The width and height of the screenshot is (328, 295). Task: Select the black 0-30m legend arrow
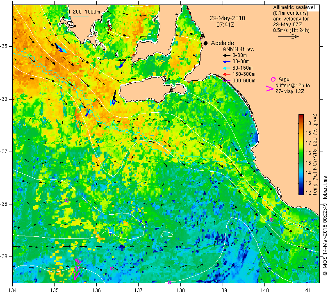(x=227, y=55)
